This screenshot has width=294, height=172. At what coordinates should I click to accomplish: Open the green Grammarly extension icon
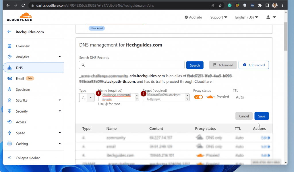[x=229, y=5]
